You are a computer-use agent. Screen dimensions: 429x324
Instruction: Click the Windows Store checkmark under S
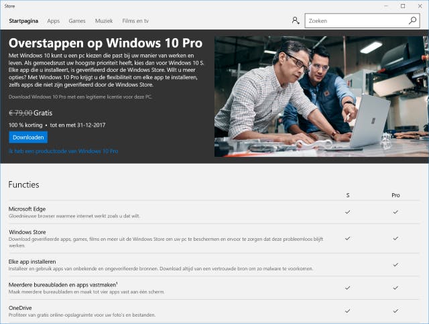[x=347, y=239]
